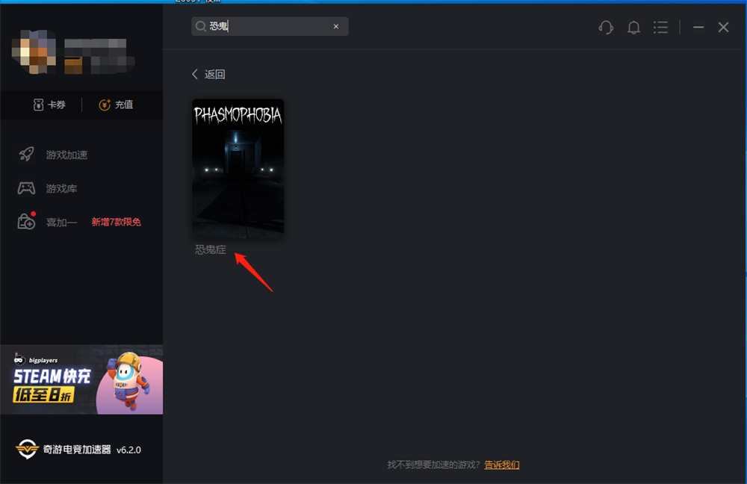
Task: Click the user avatar picture
Action: [x=34, y=52]
